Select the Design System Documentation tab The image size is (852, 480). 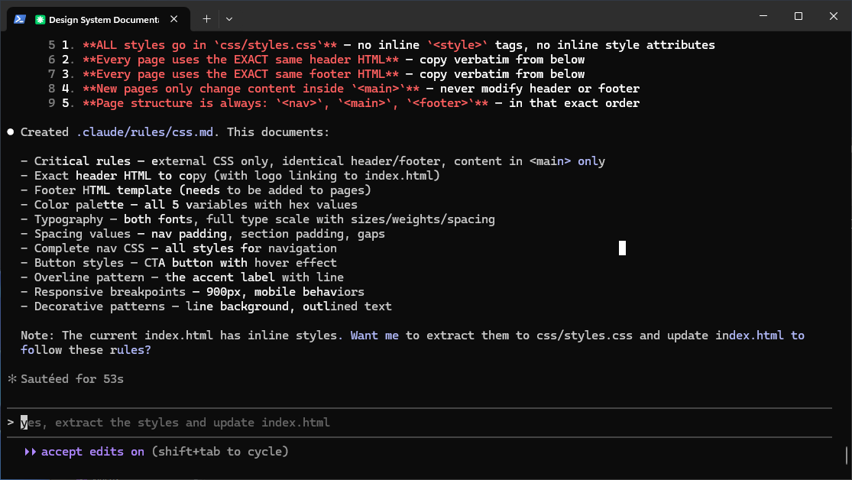click(x=99, y=19)
